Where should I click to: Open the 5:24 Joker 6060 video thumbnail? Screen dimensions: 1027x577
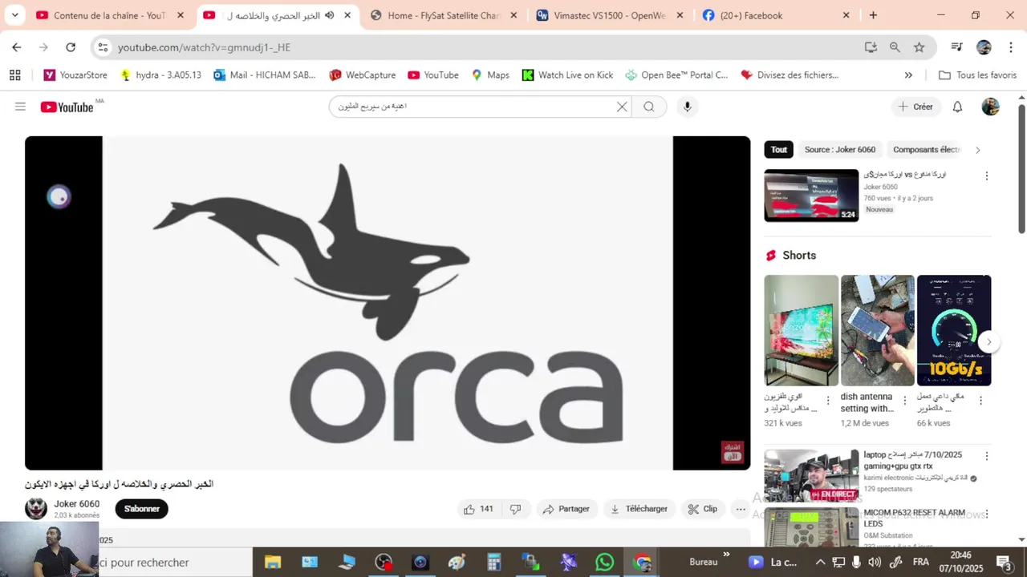click(811, 196)
